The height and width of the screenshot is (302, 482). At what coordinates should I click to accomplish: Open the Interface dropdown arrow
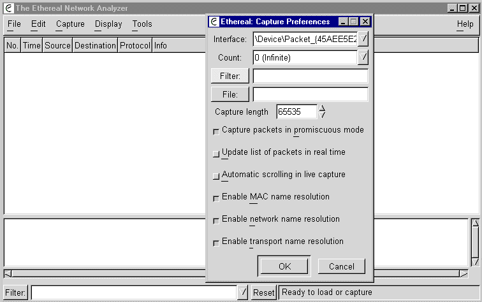click(363, 39)
